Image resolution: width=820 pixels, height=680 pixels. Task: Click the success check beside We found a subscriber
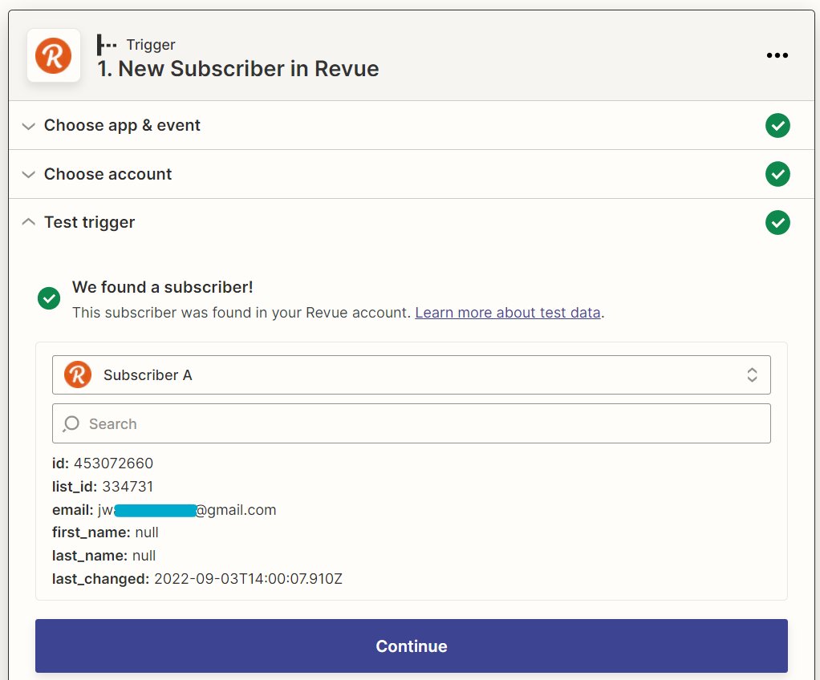pyautogui.click(x=49, y=298)
